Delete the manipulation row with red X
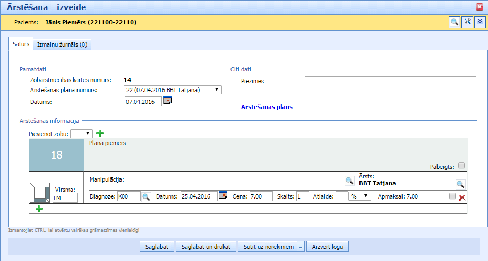The height and width of the screenshot is (261, 488). 462,197
